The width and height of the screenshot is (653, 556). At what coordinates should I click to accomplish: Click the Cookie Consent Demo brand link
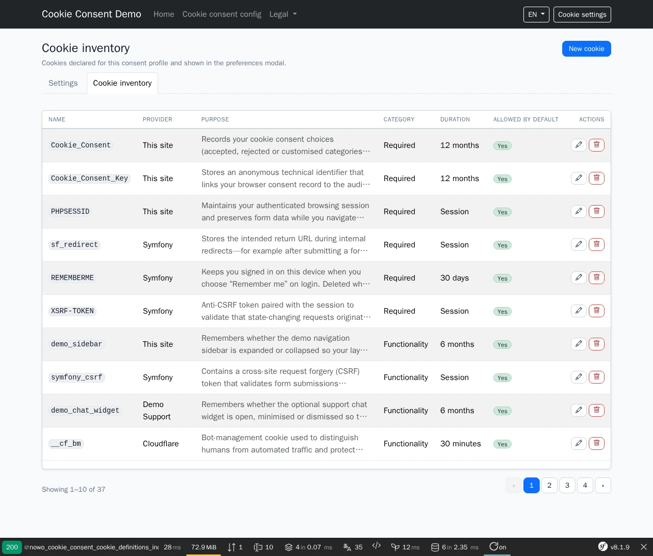click(x=91, y=14)
